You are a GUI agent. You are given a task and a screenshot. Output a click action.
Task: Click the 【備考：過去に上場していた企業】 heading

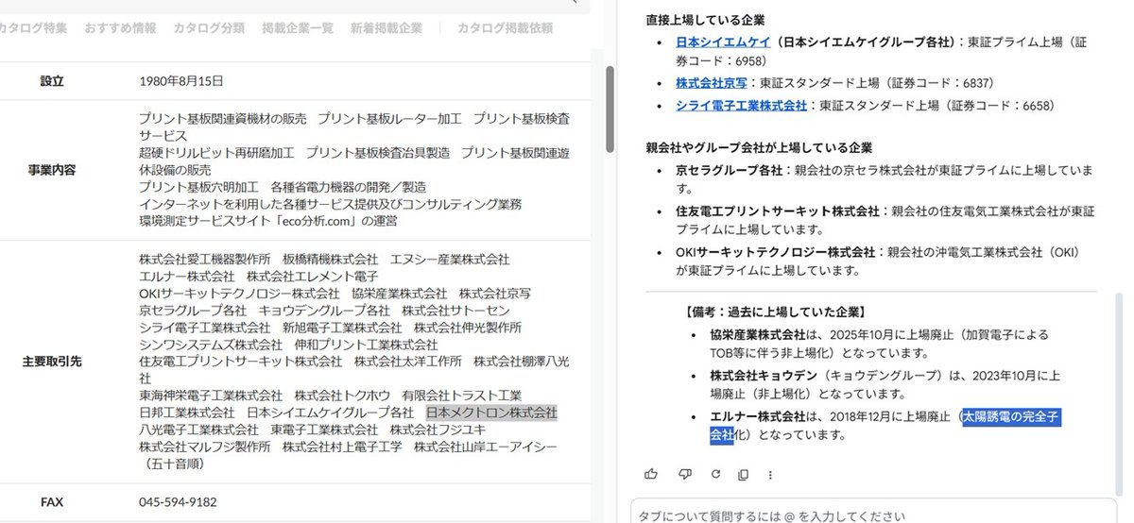(x=776, y=312)
